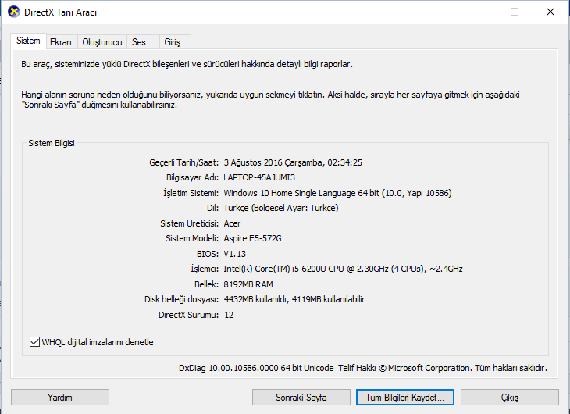This screenshot has width=570, height=414.
Task: Minimize the DirectX Tanı Aracı window
Action: click(x=479, y=12)
